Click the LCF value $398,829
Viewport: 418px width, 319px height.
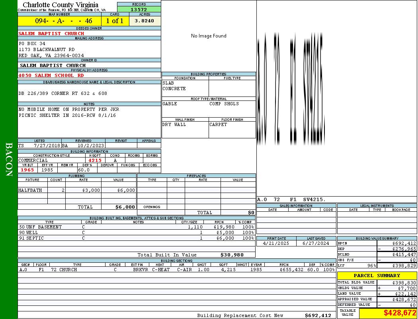404,266
